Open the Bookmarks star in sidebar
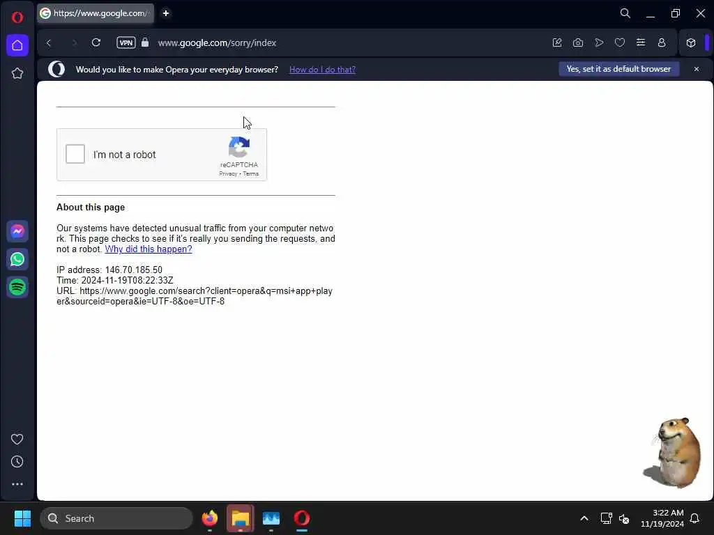 coord(17,73)
